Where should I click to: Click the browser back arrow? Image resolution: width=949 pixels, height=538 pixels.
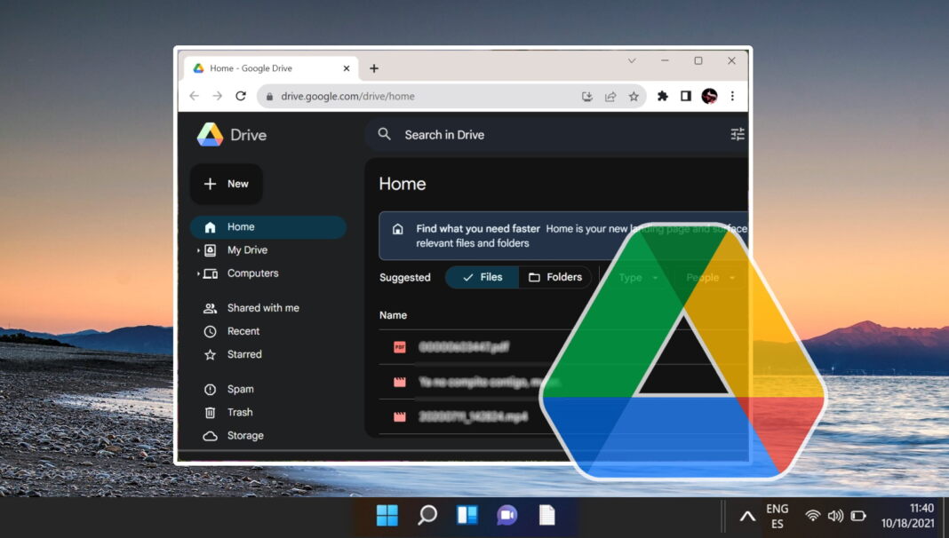pos(195,96)
